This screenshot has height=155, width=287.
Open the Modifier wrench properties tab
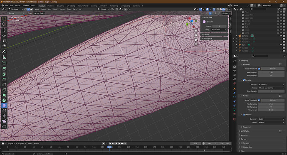tap(235, 93)
